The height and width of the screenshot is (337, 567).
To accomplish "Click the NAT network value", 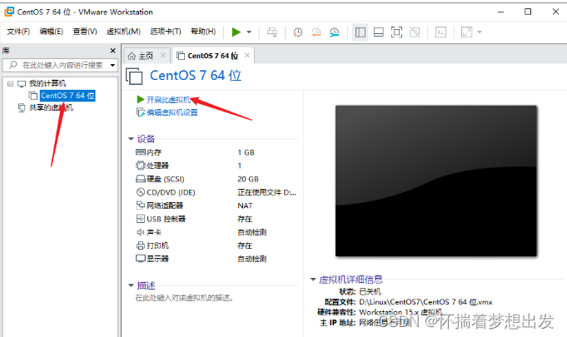I will pos(245,206).
